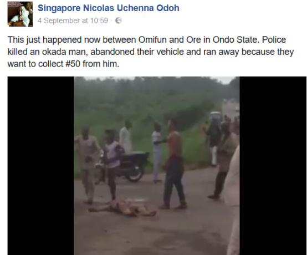Screen dimensions: 307x255
Task: Click the caption line "want to collect #50"
Action: (x=63, y=64)
